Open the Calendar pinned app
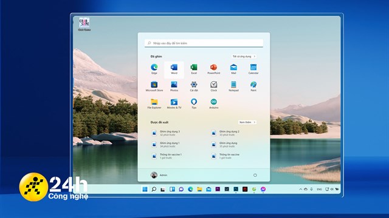 253,69
